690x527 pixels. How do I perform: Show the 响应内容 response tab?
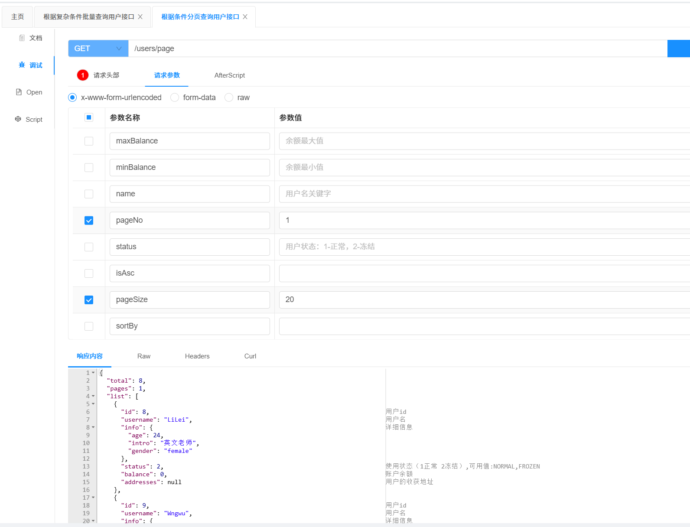point(90,356)
